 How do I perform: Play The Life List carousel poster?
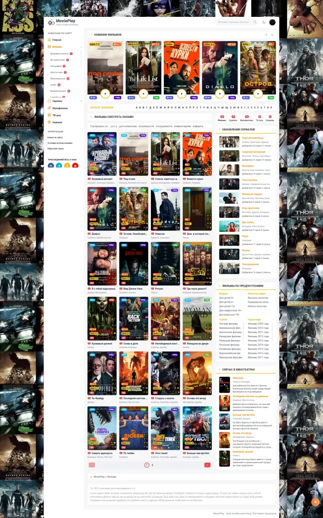pos(143,93)
